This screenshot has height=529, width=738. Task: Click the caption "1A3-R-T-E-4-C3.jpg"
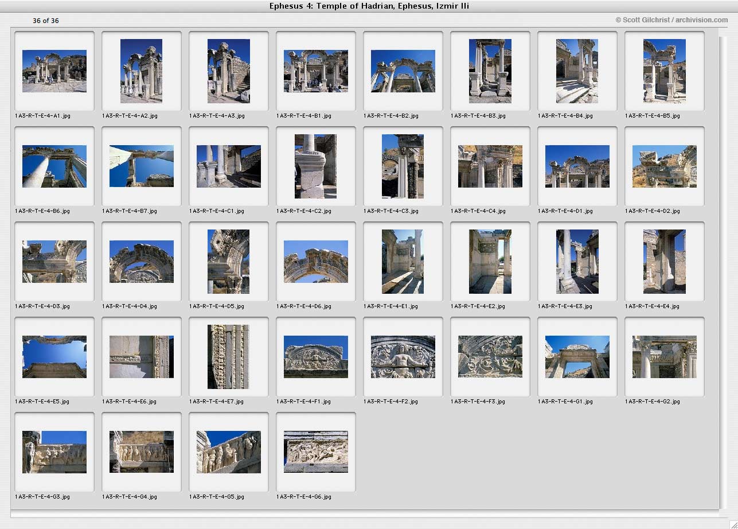point(391,211)
